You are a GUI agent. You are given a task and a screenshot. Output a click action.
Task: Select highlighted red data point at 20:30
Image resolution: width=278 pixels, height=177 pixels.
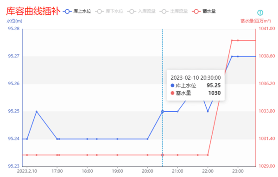[x=163, y=155]
